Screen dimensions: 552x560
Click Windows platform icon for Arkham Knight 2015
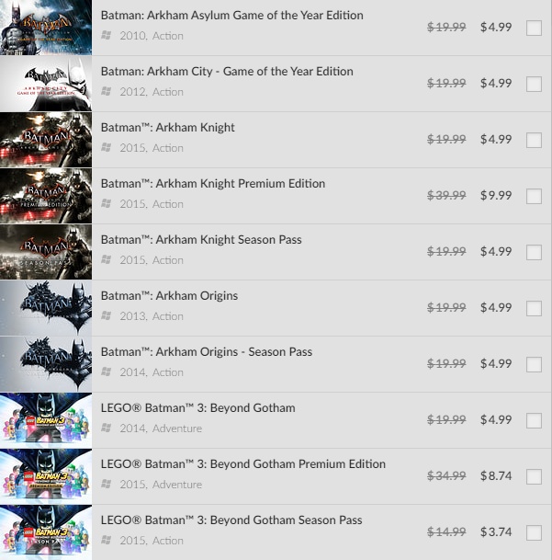[106, 147]
